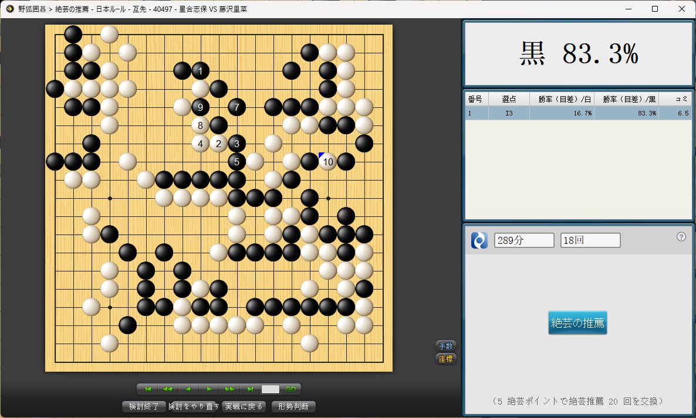The height and width of the screenshot is (418, 696).
Task: Click the 黒 83.3% win rate banner
Action: click(x=578, y=53)
